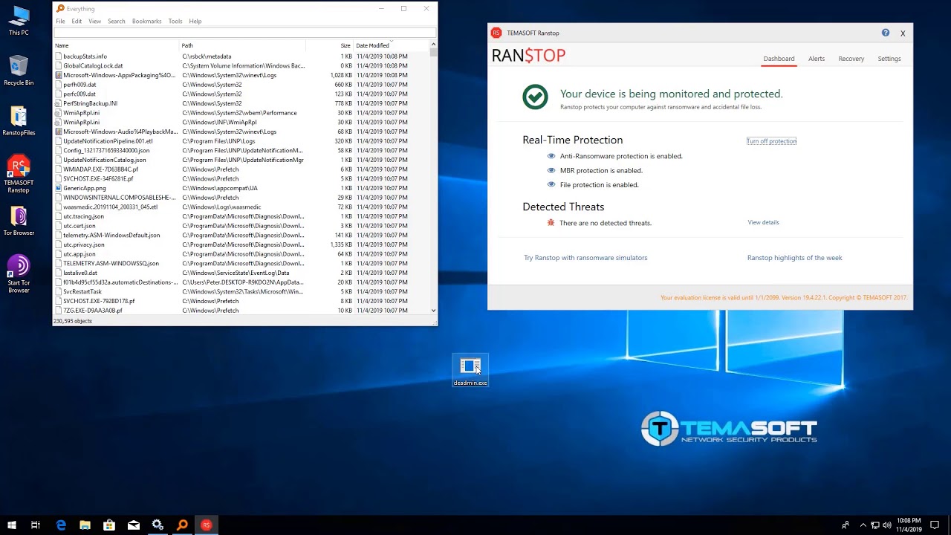Select backupStats.info row in Everything
951x535 pixels.
point(241,56)
